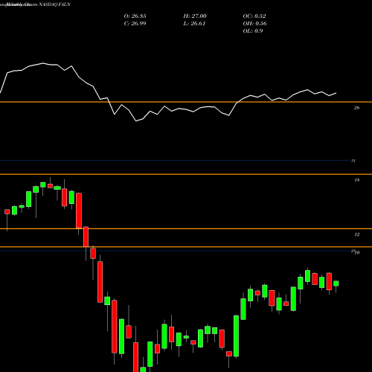Click the axis label 31 beside the blue line
The width and height of the screenshot is (372, 372).
[x=353, y=161]
